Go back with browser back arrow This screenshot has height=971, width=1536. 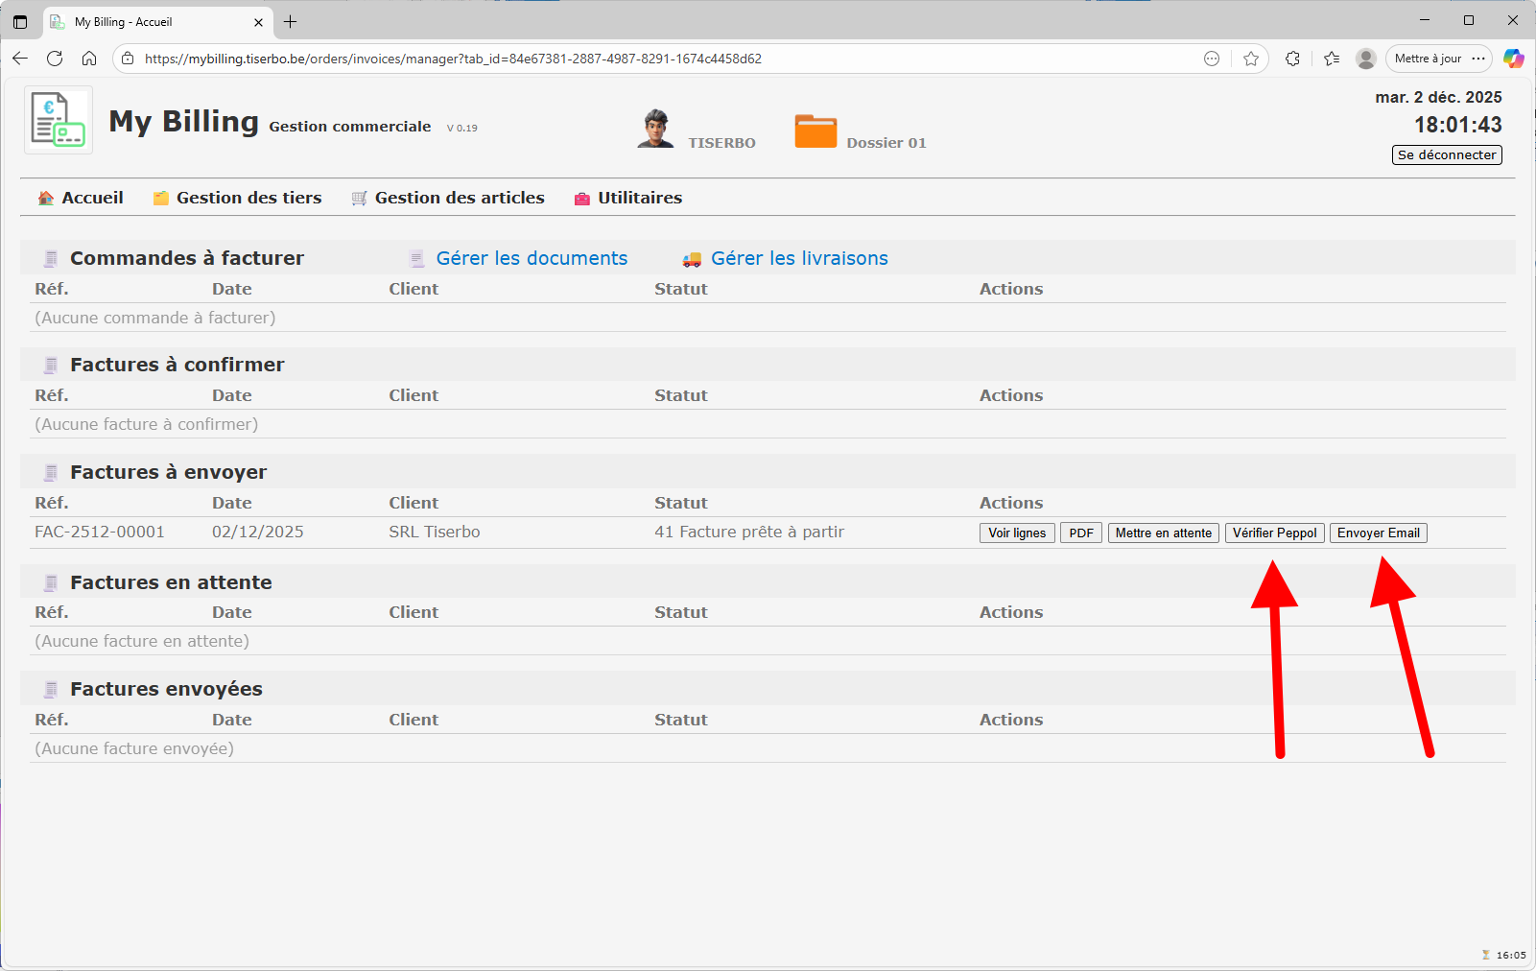pos(20,59)
